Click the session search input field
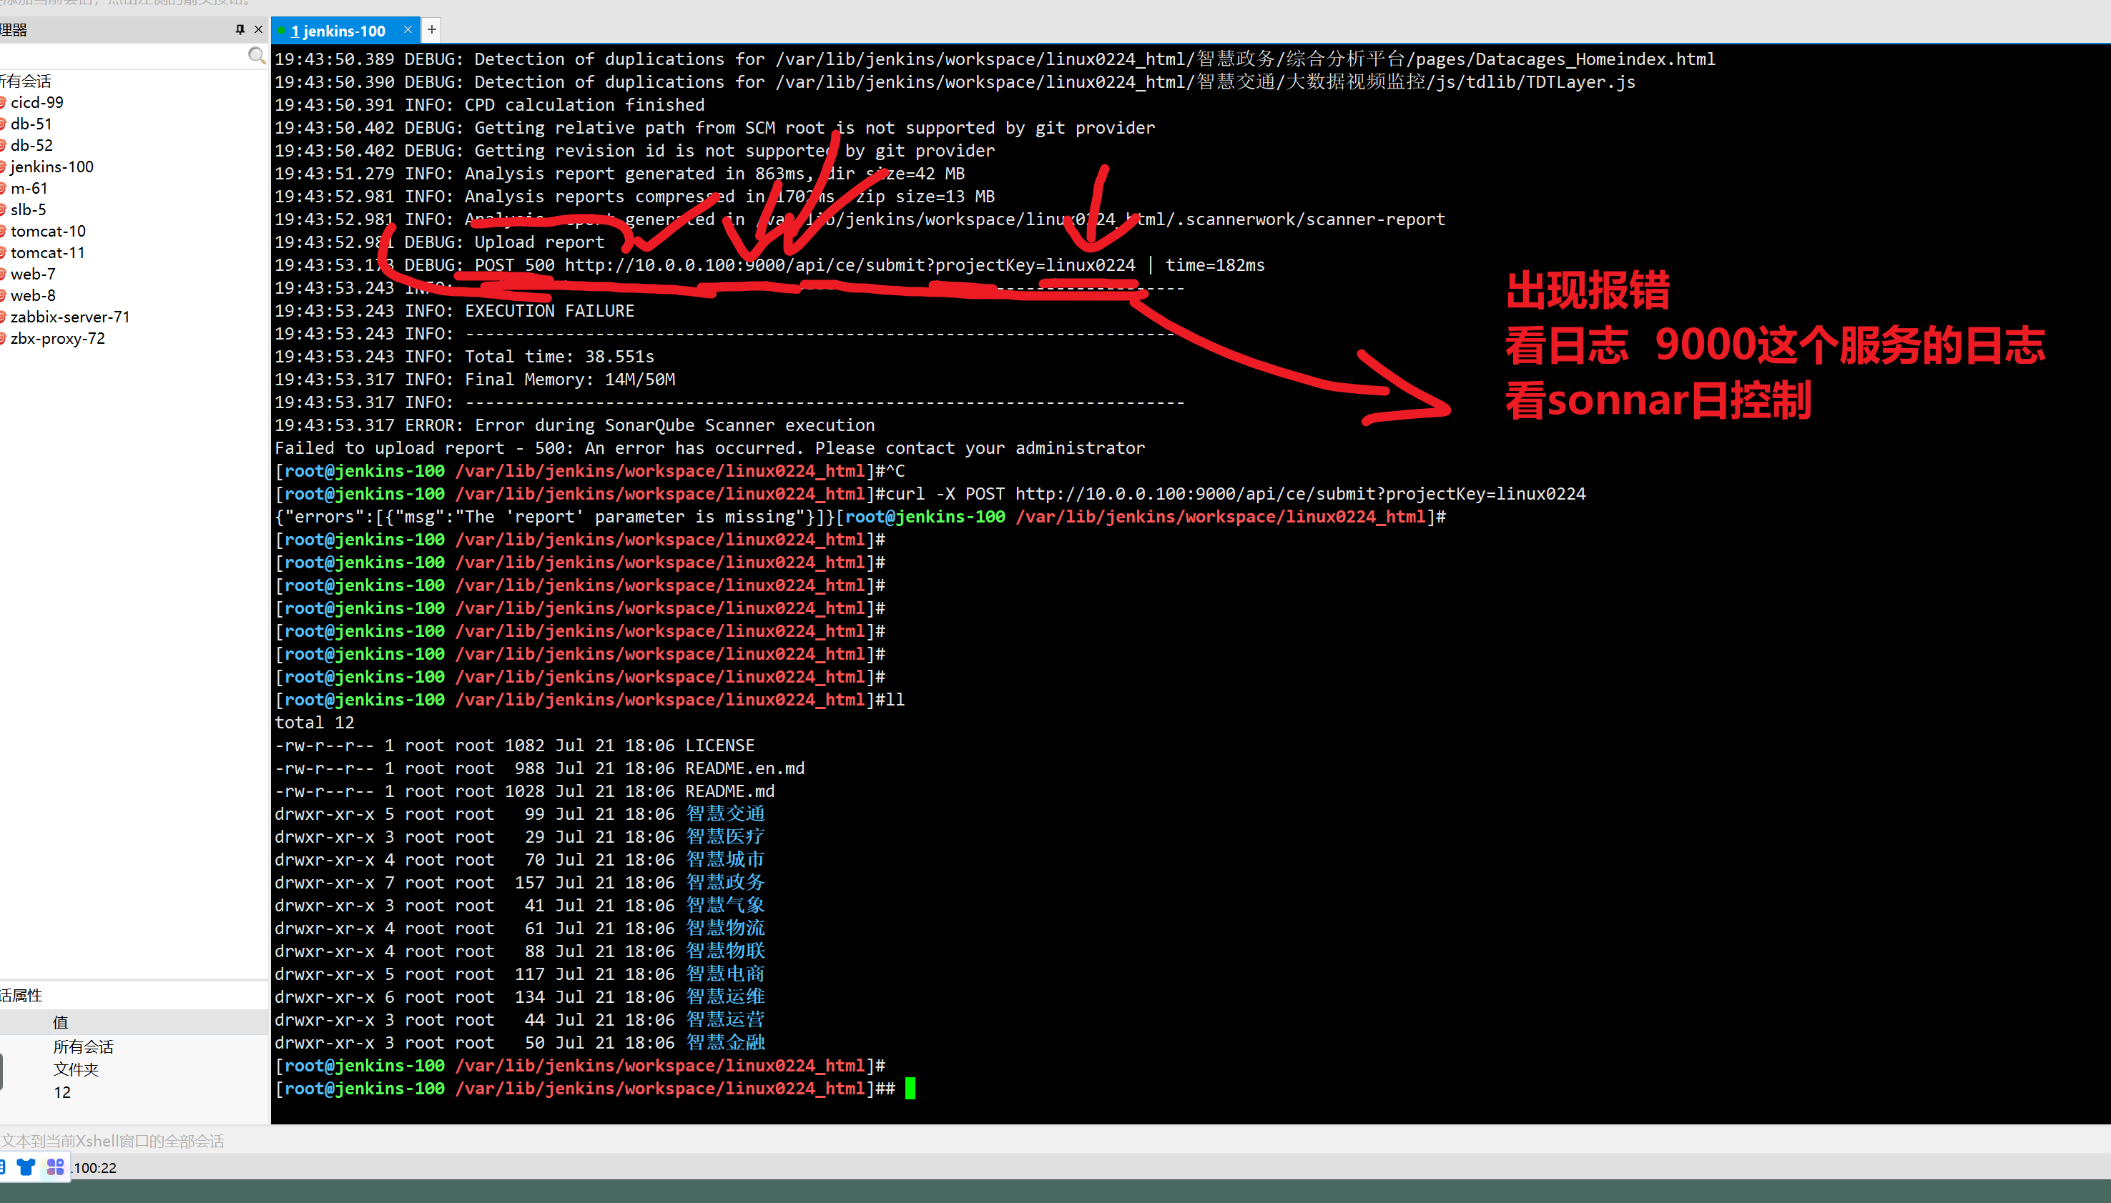 pyautogui.click(x=124, y=56)
